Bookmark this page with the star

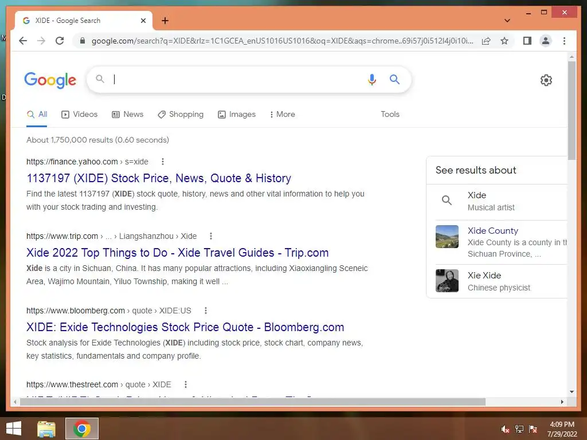click(x=504, y=41)
